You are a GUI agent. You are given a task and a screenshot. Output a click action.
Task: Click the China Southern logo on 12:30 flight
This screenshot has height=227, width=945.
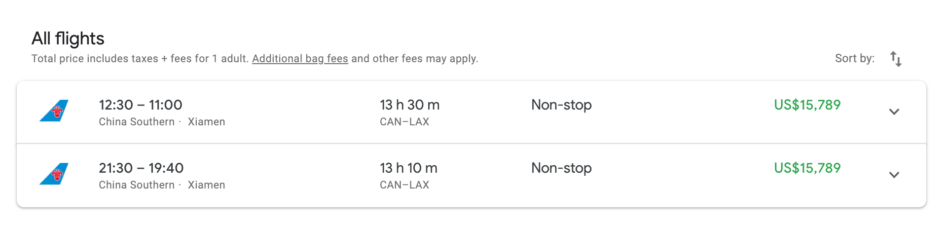54,111
